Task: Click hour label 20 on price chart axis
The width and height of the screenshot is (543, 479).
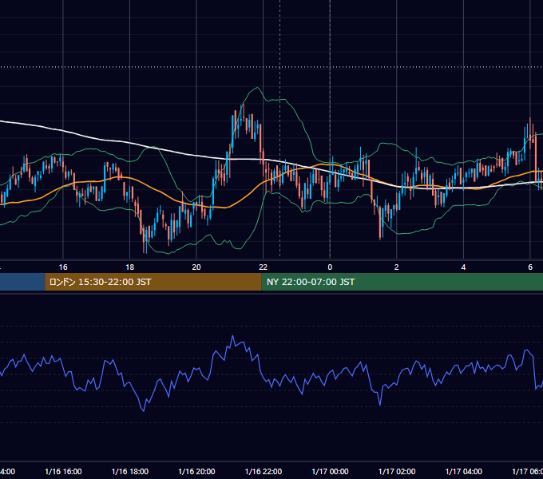Action: [x=196, y=267]
